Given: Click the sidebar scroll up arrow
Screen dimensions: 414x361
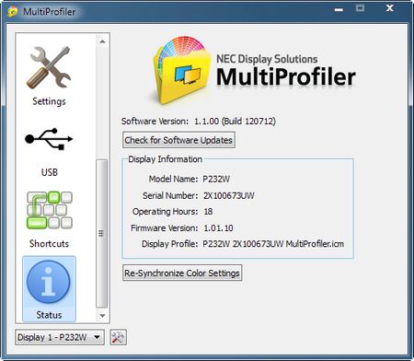Looking at the screenshot, I should pos(102,41).
